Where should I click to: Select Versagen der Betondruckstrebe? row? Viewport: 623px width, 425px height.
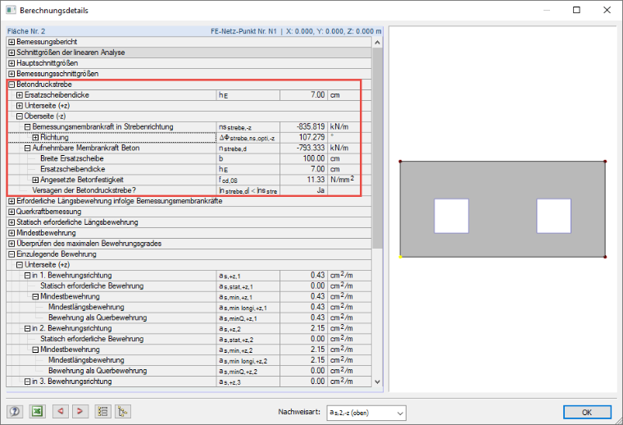tap(189, 190)
